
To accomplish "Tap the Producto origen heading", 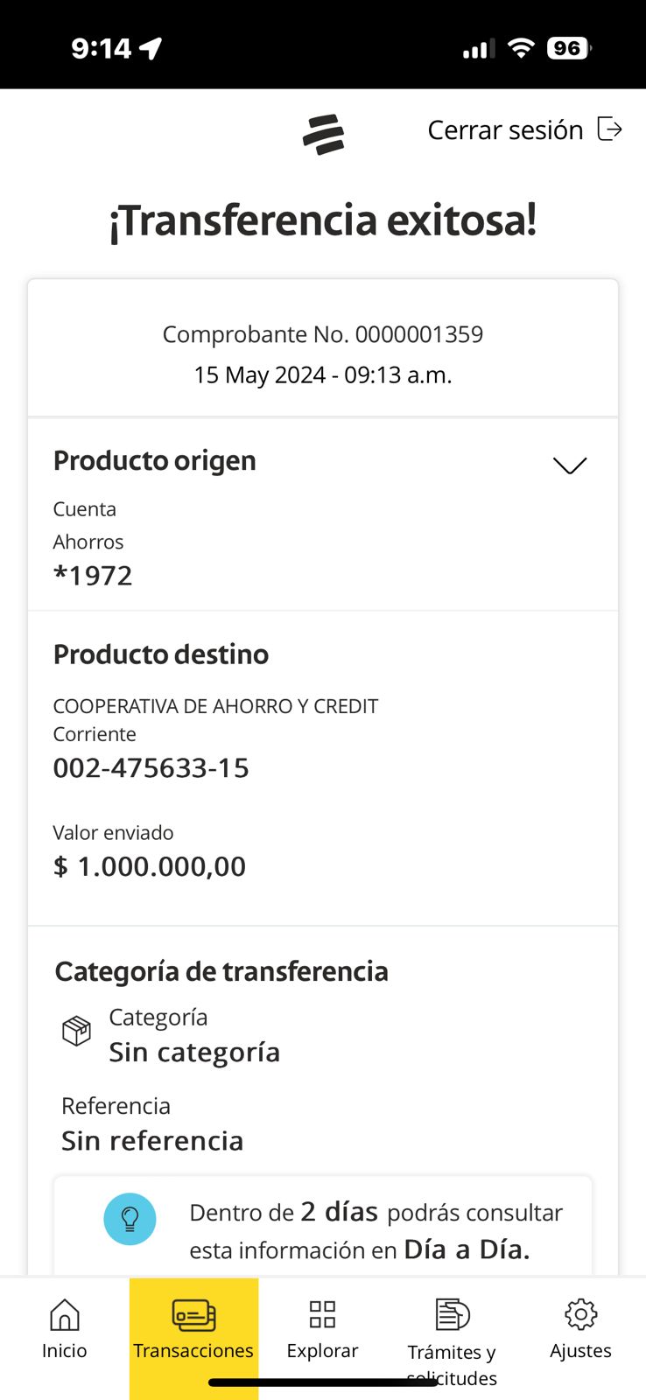I will [x=155, y=460].
